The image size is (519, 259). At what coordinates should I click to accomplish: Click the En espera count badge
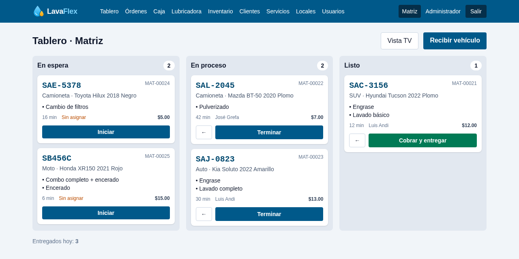click(169, 66)
